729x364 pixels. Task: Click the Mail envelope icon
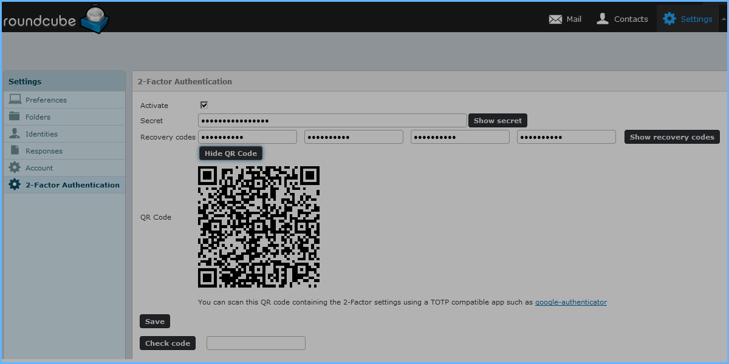pyautogui.click(x=555, y=19)
